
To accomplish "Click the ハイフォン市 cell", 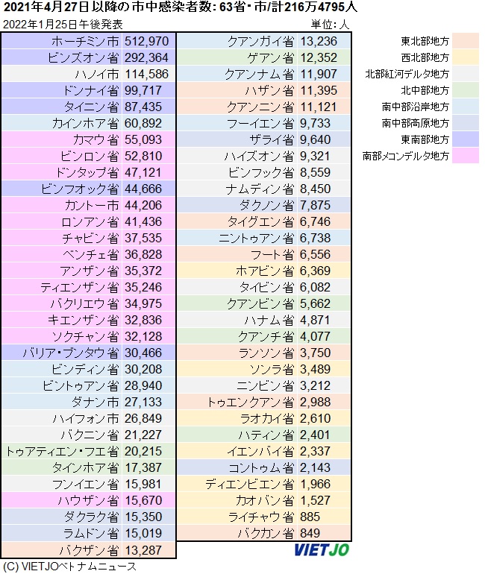I will pyautogui.click(x=61, y=418).
